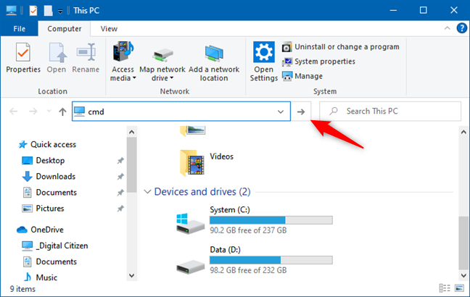Switch to the View ribbon tab
This screenshot has width=470, height=297.
coord(109,29)
